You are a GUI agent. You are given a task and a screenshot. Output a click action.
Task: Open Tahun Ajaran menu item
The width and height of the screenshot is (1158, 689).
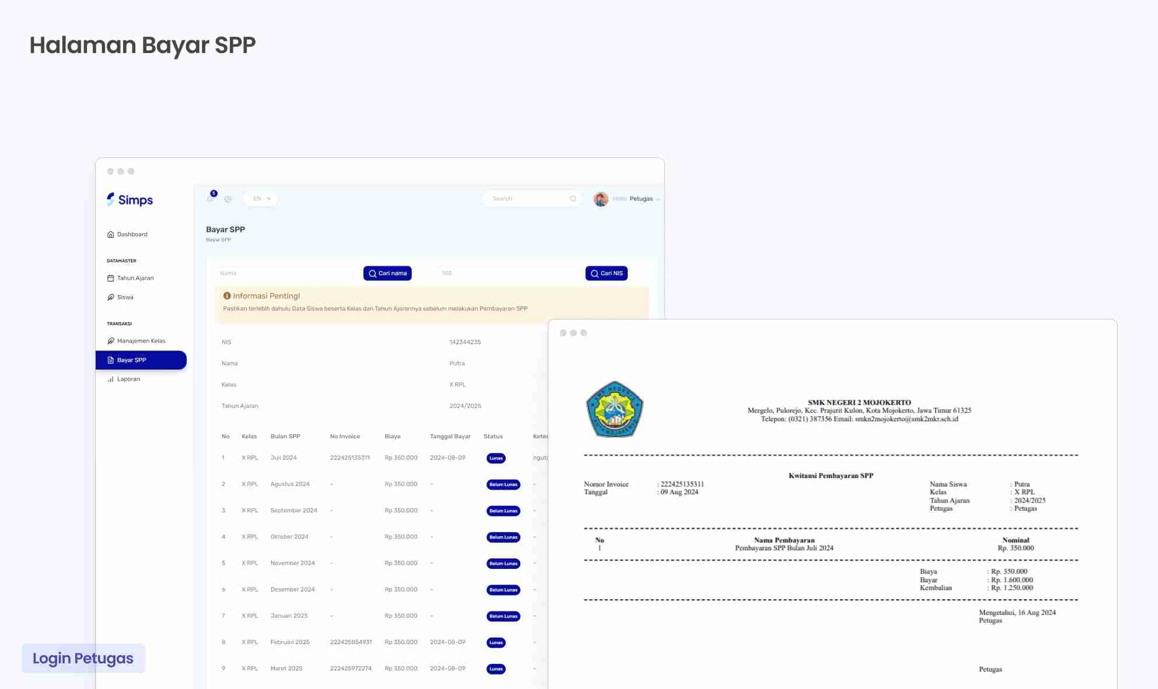click(x=131, y=278)
